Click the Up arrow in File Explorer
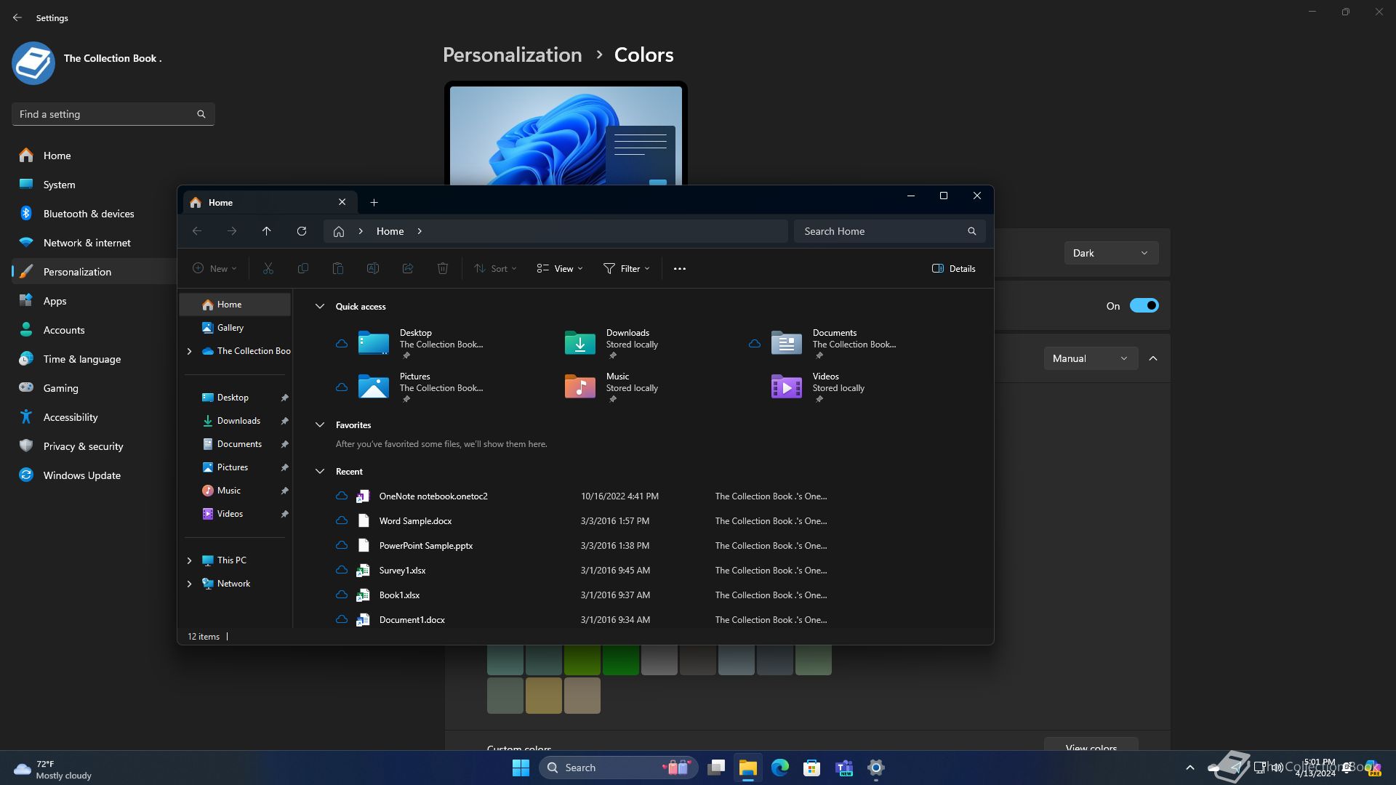1396x785 pixels. coord(267,231)
